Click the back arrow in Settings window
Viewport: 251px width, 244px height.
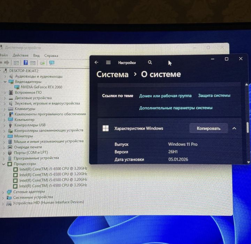[x=96, y=62]
